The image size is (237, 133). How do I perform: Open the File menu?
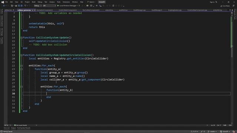tap(7, 2)
